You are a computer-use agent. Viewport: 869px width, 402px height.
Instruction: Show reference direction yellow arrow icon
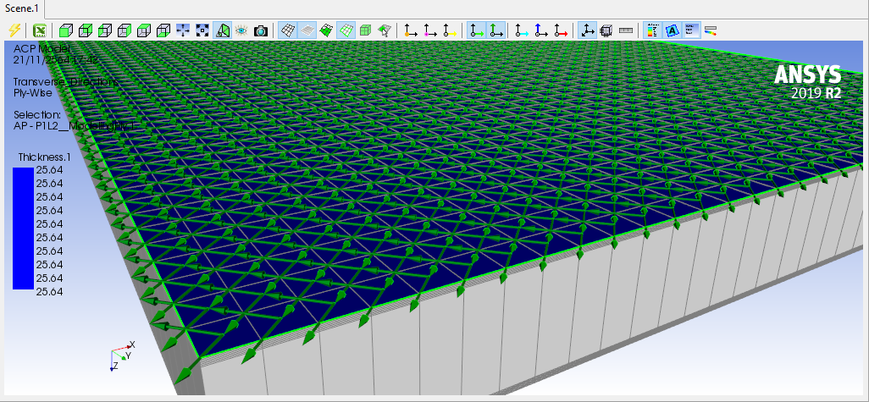[x=450, y=30]
